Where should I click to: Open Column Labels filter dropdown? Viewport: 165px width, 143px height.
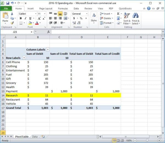[x=48, y=50]
